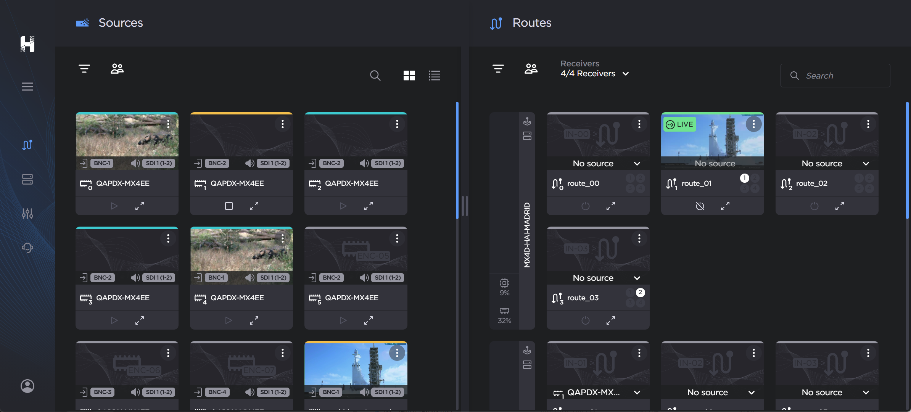Click the group/users icon in Sources panel

(116, 69)
